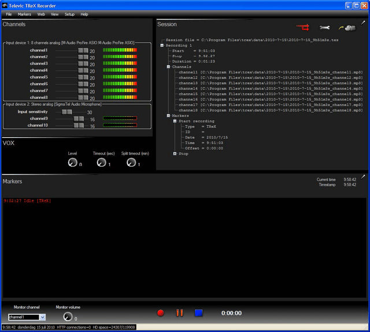
Task: Collapse the Recording 1 tree node
Action: click(x=162, y=45)
